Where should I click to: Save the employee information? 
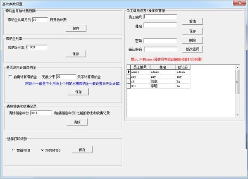click(x=193, y=31)
